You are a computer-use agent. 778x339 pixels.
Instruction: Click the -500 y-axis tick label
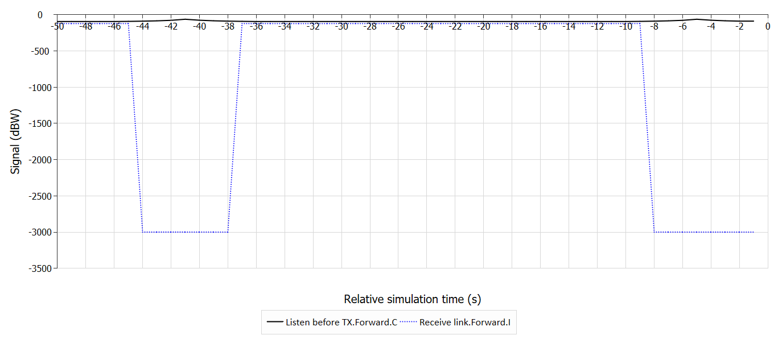pyautogui.click(x=38, y=51)
